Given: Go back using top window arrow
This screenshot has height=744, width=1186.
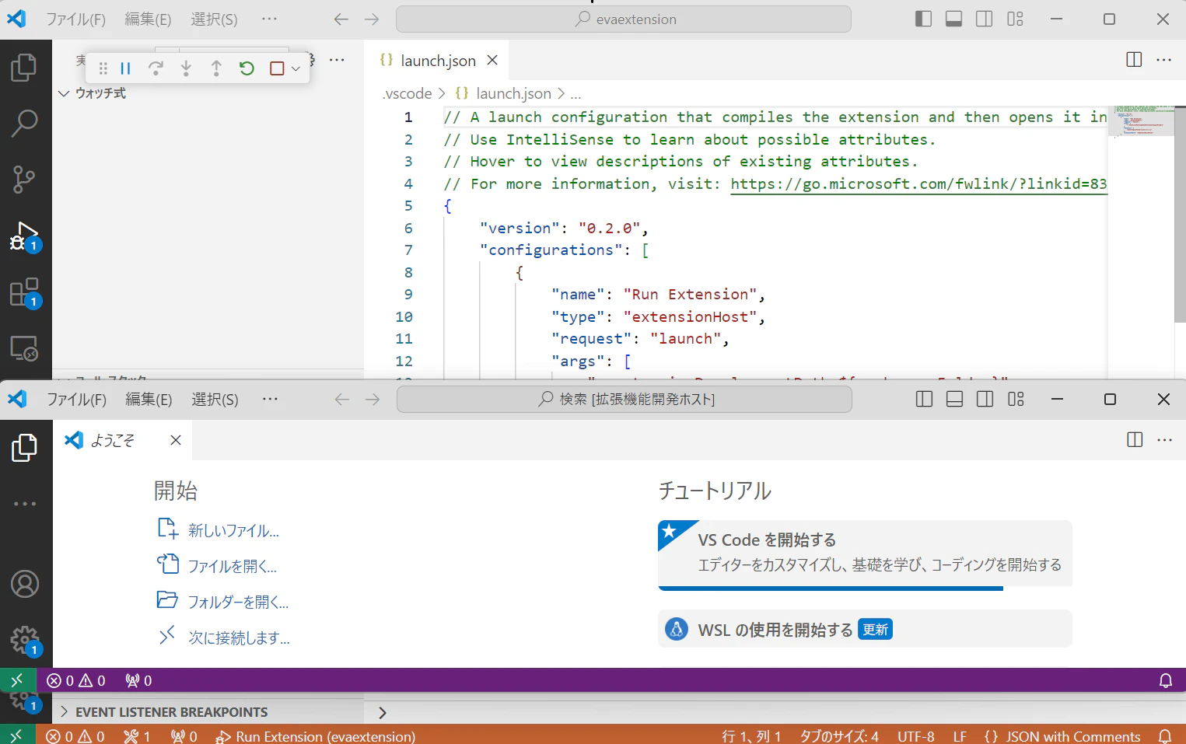Looking at the screenshot, I should click(x=341, y=19).
